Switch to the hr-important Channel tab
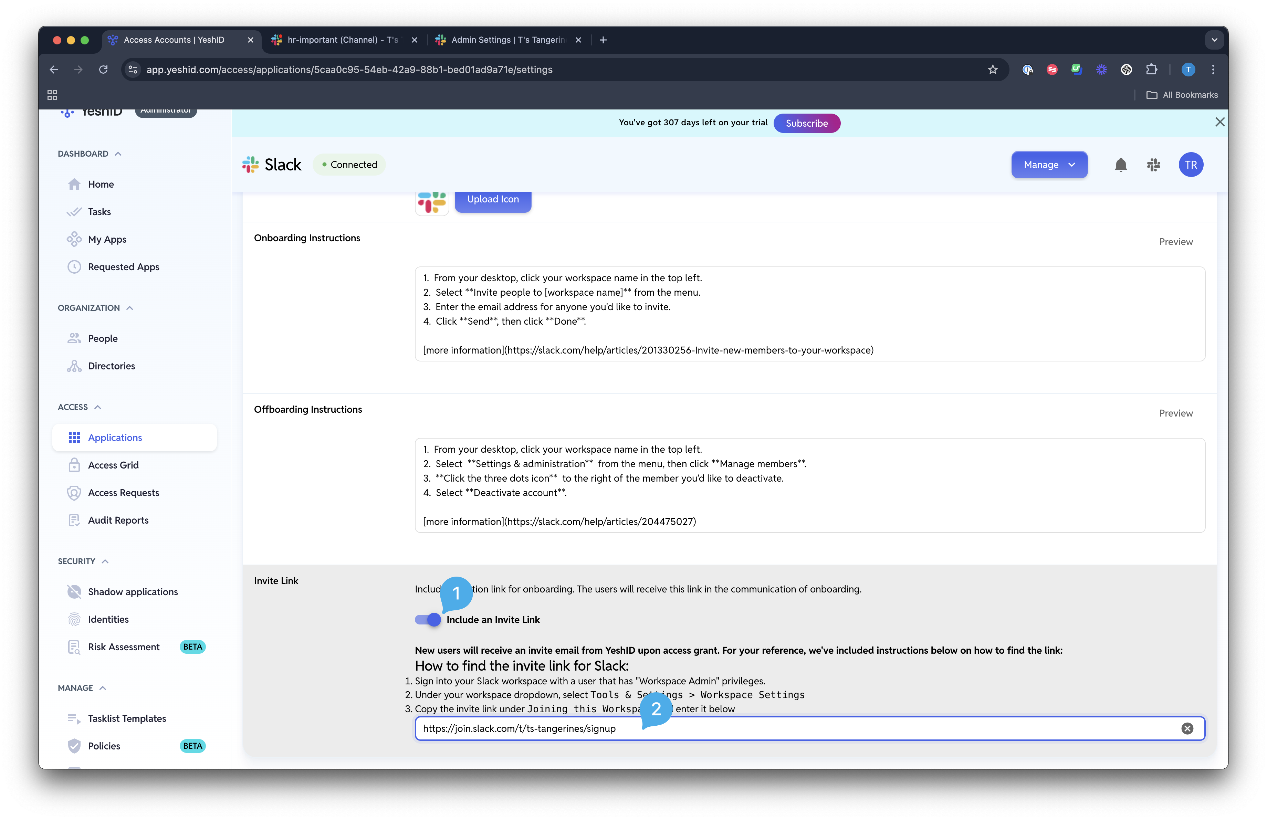 (344, 40)
